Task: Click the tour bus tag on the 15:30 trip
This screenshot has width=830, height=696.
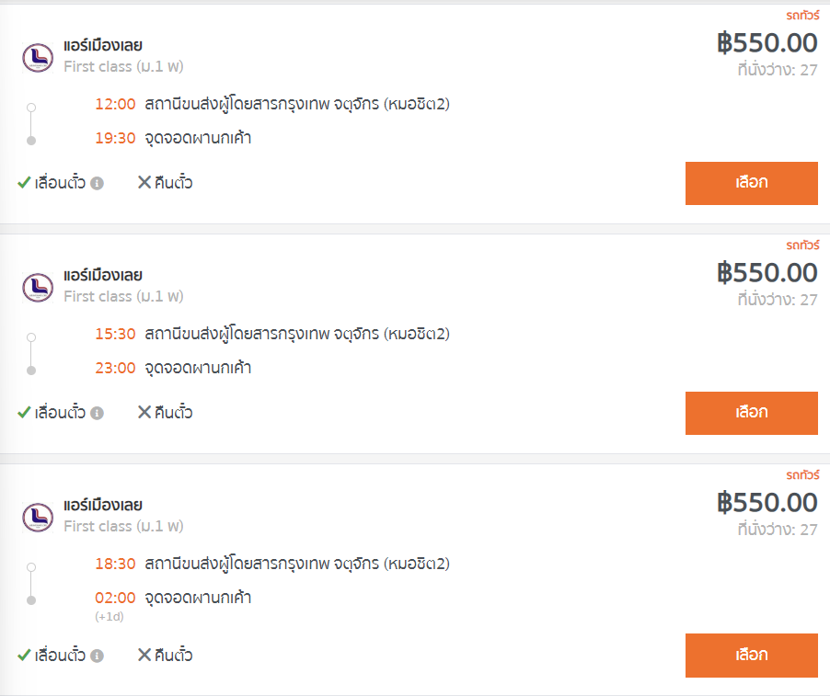Action: click(x=801, y=245)
